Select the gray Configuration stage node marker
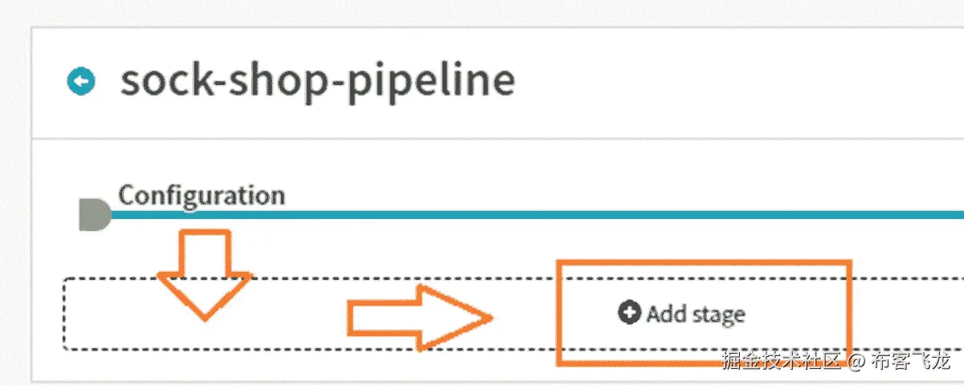The width and height of the screenshot is (964, 385). pyautogui.click(x=93, y=216)
